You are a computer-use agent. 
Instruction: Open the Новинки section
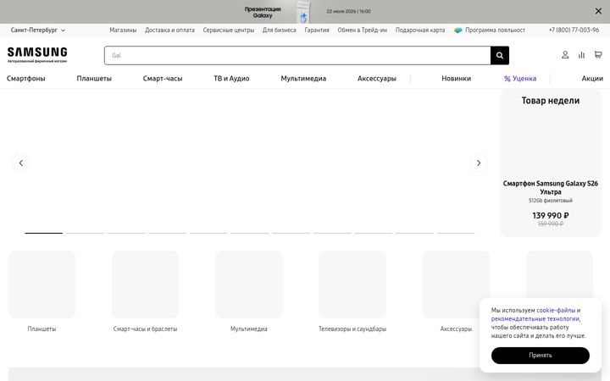click(457, 79)
